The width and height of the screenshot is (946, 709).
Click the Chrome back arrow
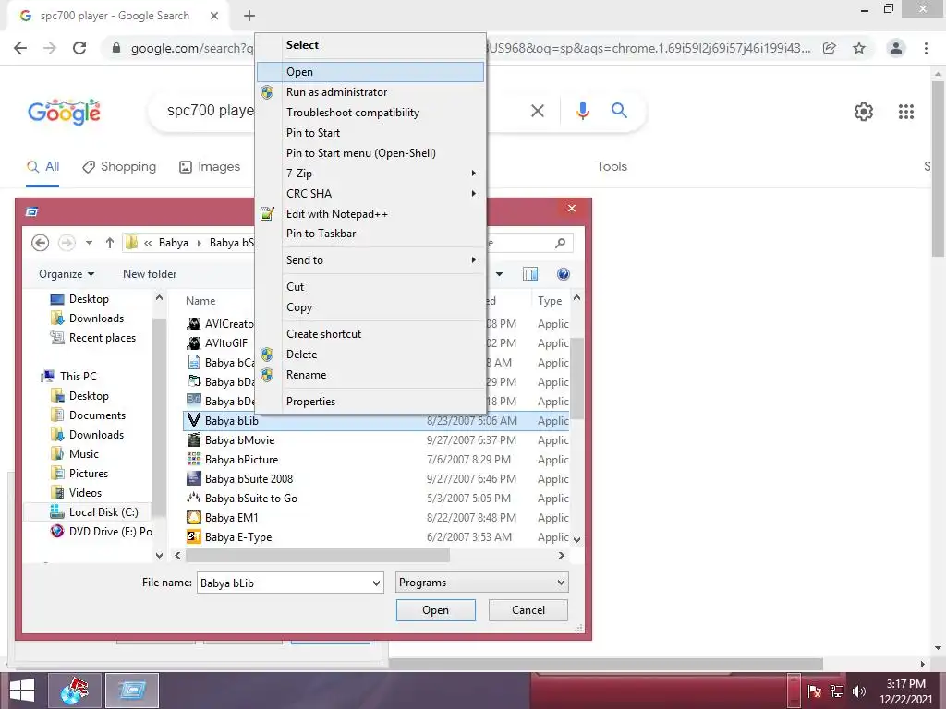pos(20,48)
